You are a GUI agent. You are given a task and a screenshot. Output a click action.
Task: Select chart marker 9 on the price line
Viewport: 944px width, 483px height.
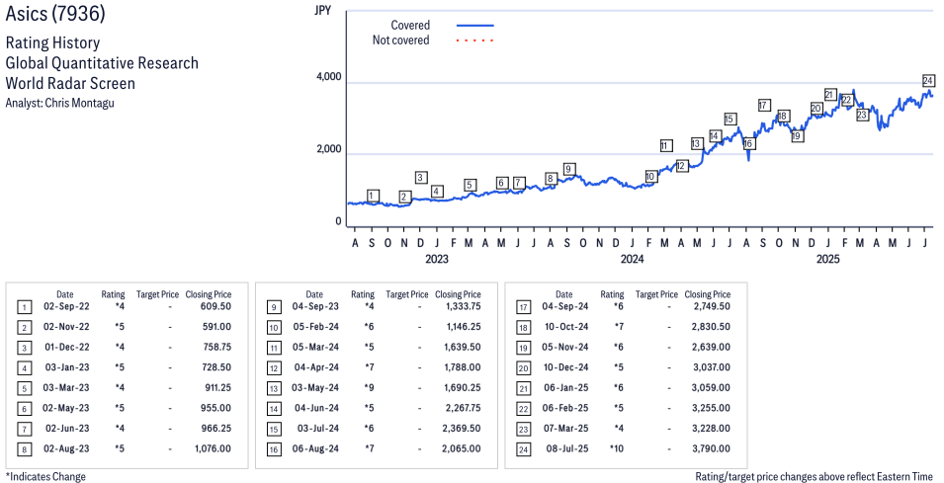[569, 169]
